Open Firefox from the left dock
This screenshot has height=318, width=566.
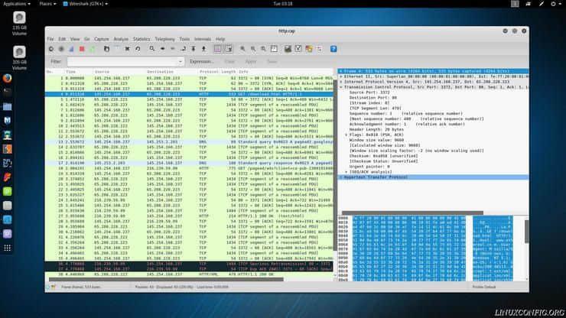8,77
